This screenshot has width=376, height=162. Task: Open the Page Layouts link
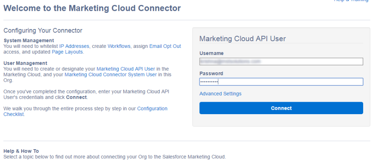point(67,52)
